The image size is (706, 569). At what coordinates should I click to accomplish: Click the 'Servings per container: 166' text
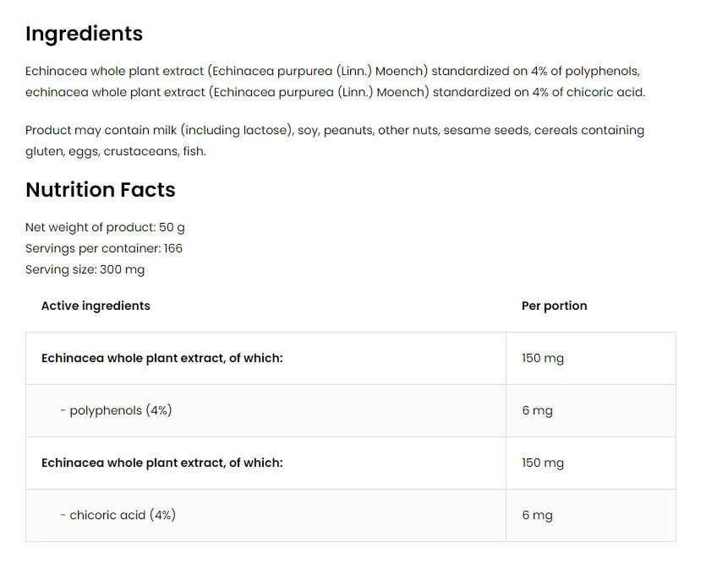tap(103, 248)
